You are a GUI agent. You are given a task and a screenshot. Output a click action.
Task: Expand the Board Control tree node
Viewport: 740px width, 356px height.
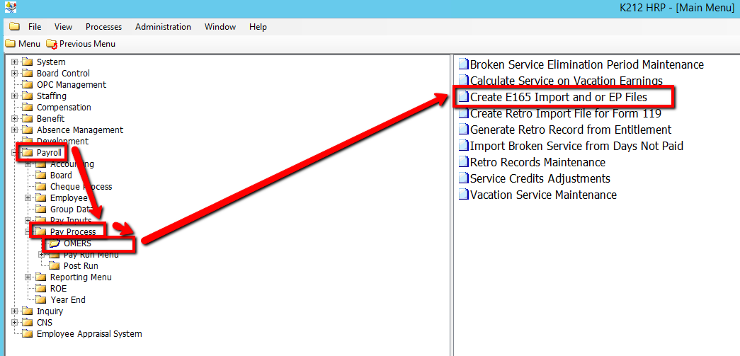[15, 74]
